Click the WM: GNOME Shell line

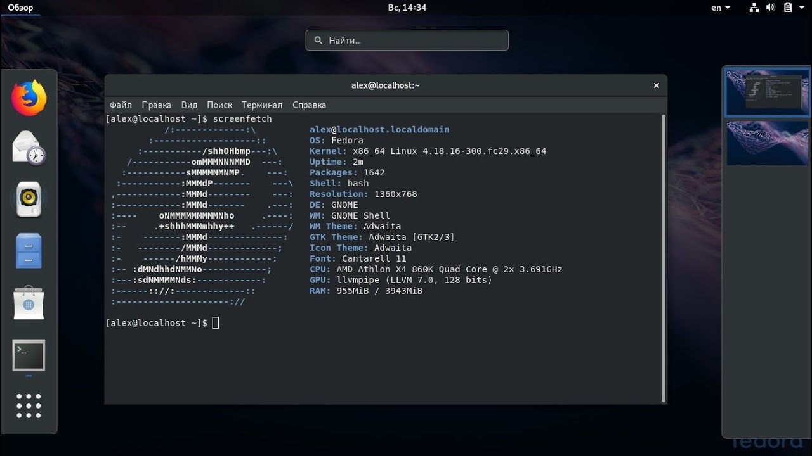tap(350, 216)
